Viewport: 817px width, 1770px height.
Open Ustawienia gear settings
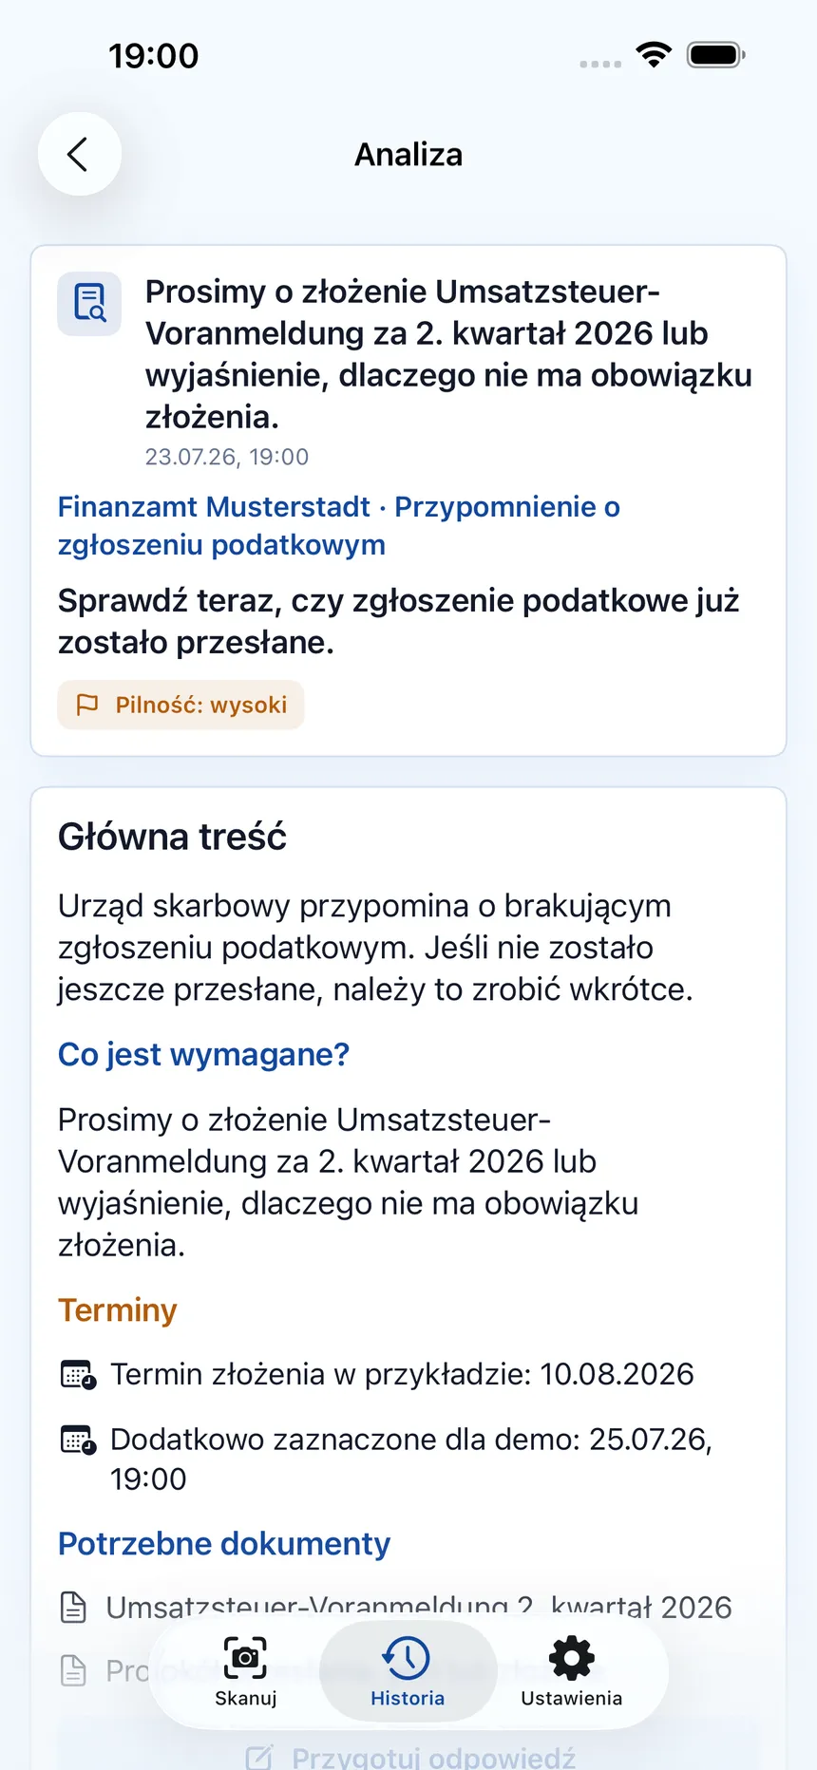tap(571, 1671)
